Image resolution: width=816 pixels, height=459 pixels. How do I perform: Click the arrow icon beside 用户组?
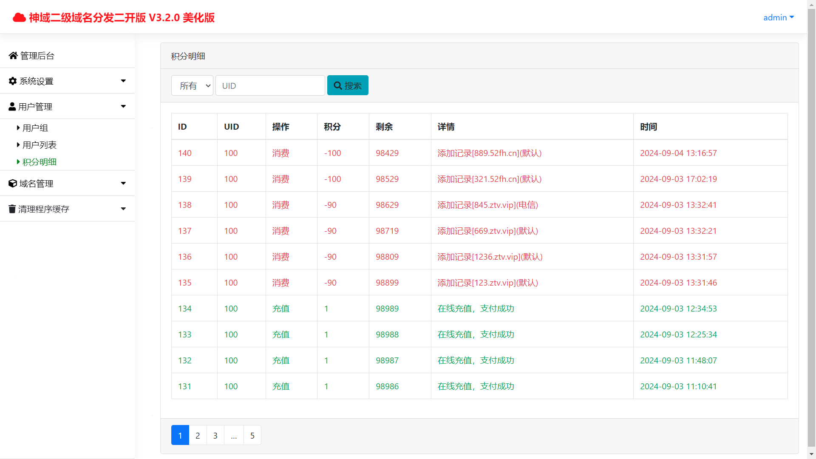pos(18,127)
